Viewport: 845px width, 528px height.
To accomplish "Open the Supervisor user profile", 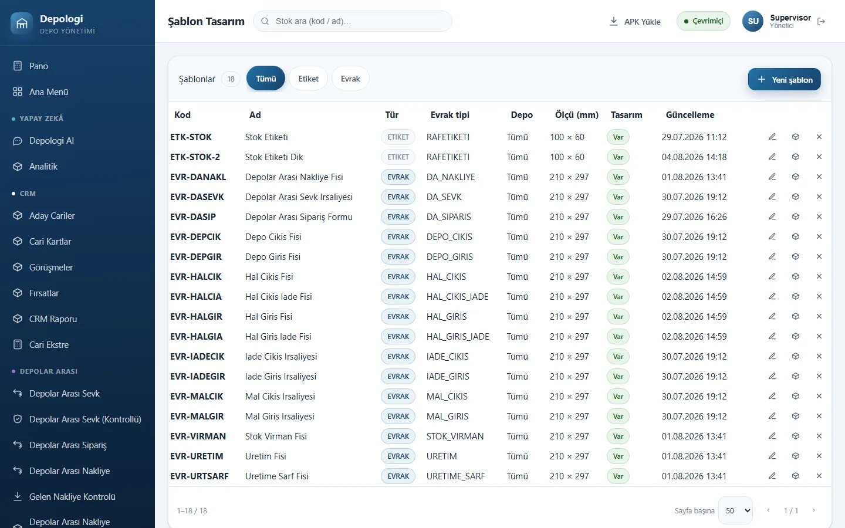I will pos(777,21).
